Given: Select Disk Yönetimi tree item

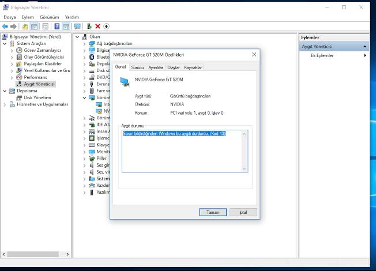Looking at the screenshot, I should click(37, 97).
